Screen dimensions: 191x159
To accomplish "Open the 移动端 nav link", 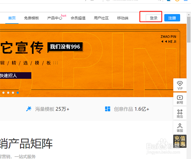I will coord(123,18).
